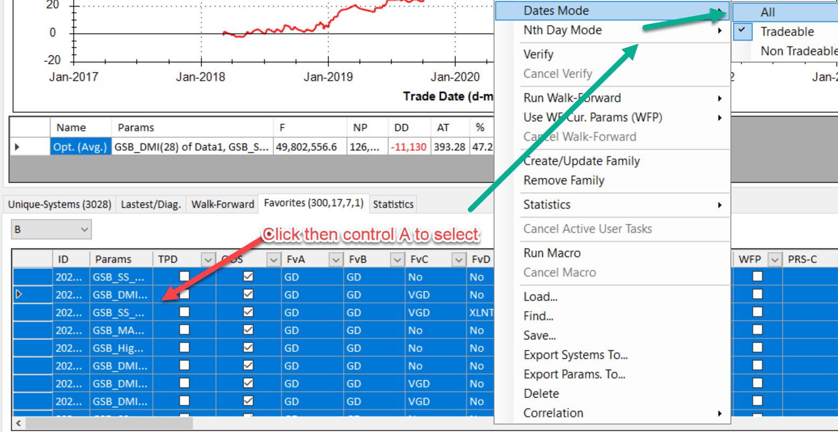Open the Correlation submenu

tap(719, 413)
